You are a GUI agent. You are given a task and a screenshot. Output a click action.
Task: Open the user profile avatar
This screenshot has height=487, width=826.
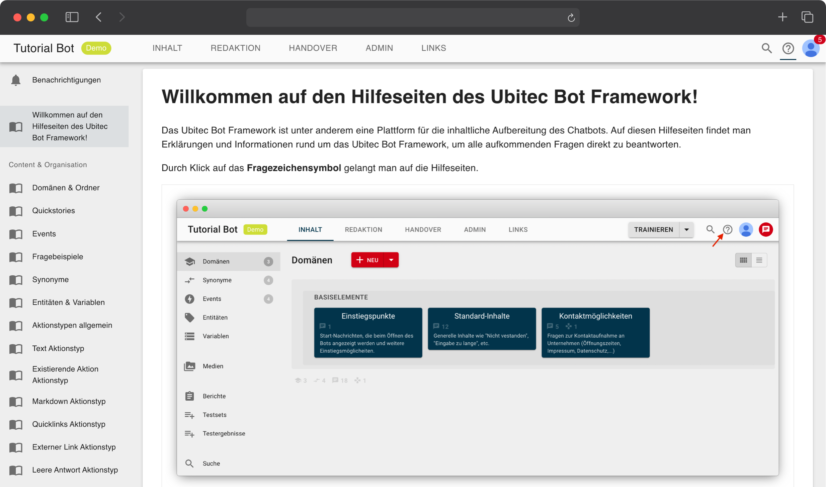(x=811, y=49)
